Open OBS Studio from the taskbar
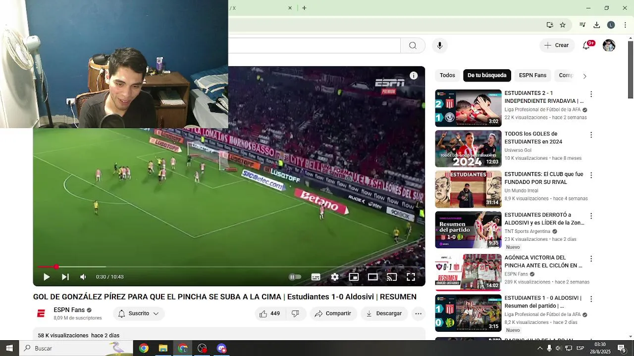 pos(202,348)
